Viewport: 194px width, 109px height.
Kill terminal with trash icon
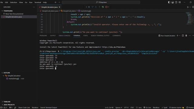[186, 36]
